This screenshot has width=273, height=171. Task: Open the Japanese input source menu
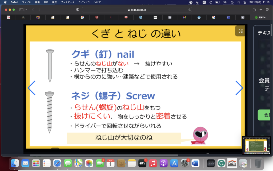point(204,2)
